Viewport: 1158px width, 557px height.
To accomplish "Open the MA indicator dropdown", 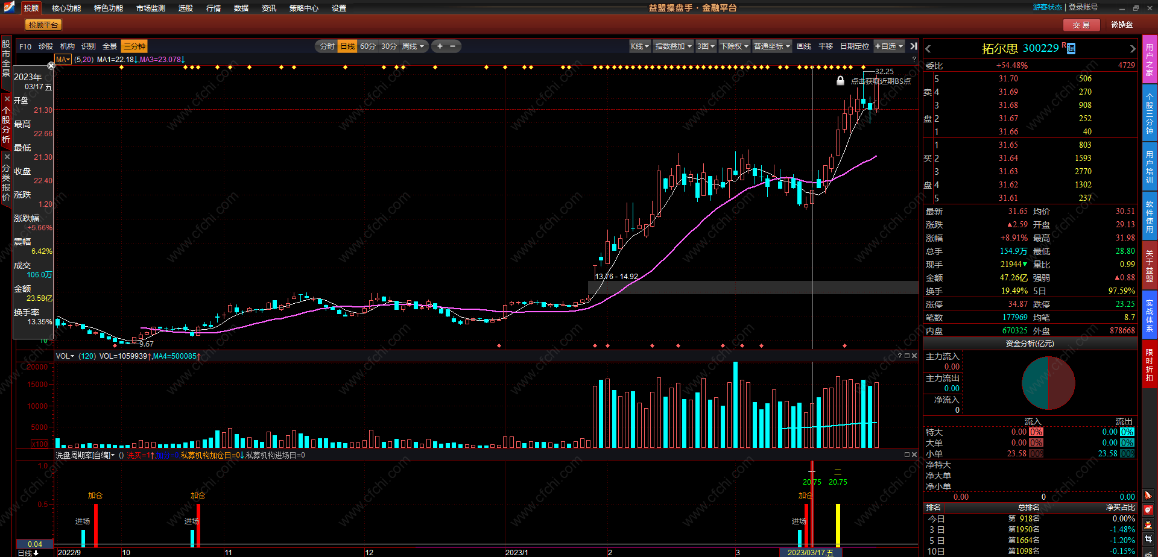I will (x=63, y=59).
